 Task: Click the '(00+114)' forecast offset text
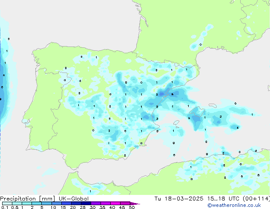point(256,199)
